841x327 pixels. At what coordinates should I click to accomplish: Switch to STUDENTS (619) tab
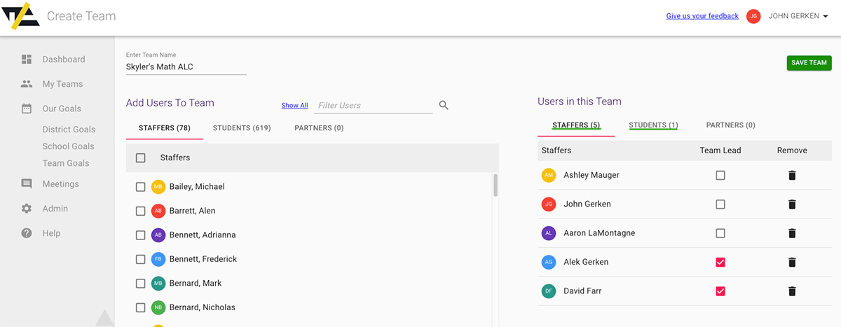242,128
